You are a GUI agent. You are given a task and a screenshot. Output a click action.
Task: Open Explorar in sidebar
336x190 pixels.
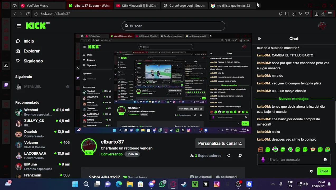pyautogui.click(x=27, y=51)
